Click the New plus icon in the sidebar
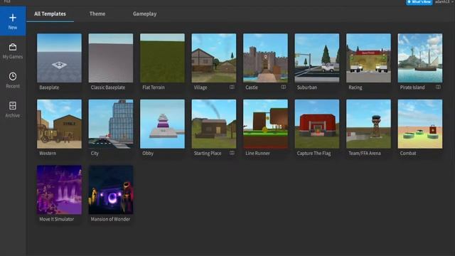The height and width of the screenshot is (256, 455). [x=13, y=18]
